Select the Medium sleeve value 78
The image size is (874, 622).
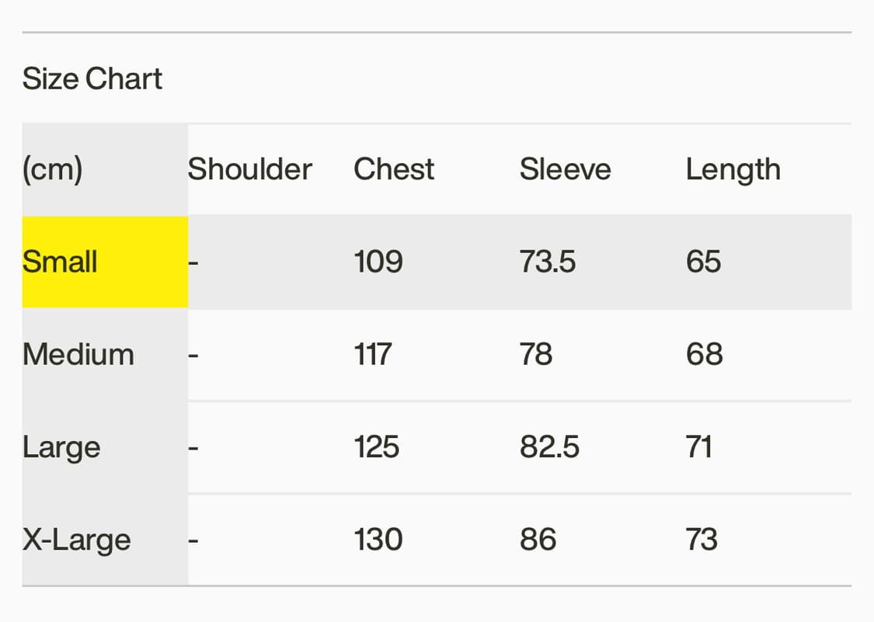pos(536,355)
